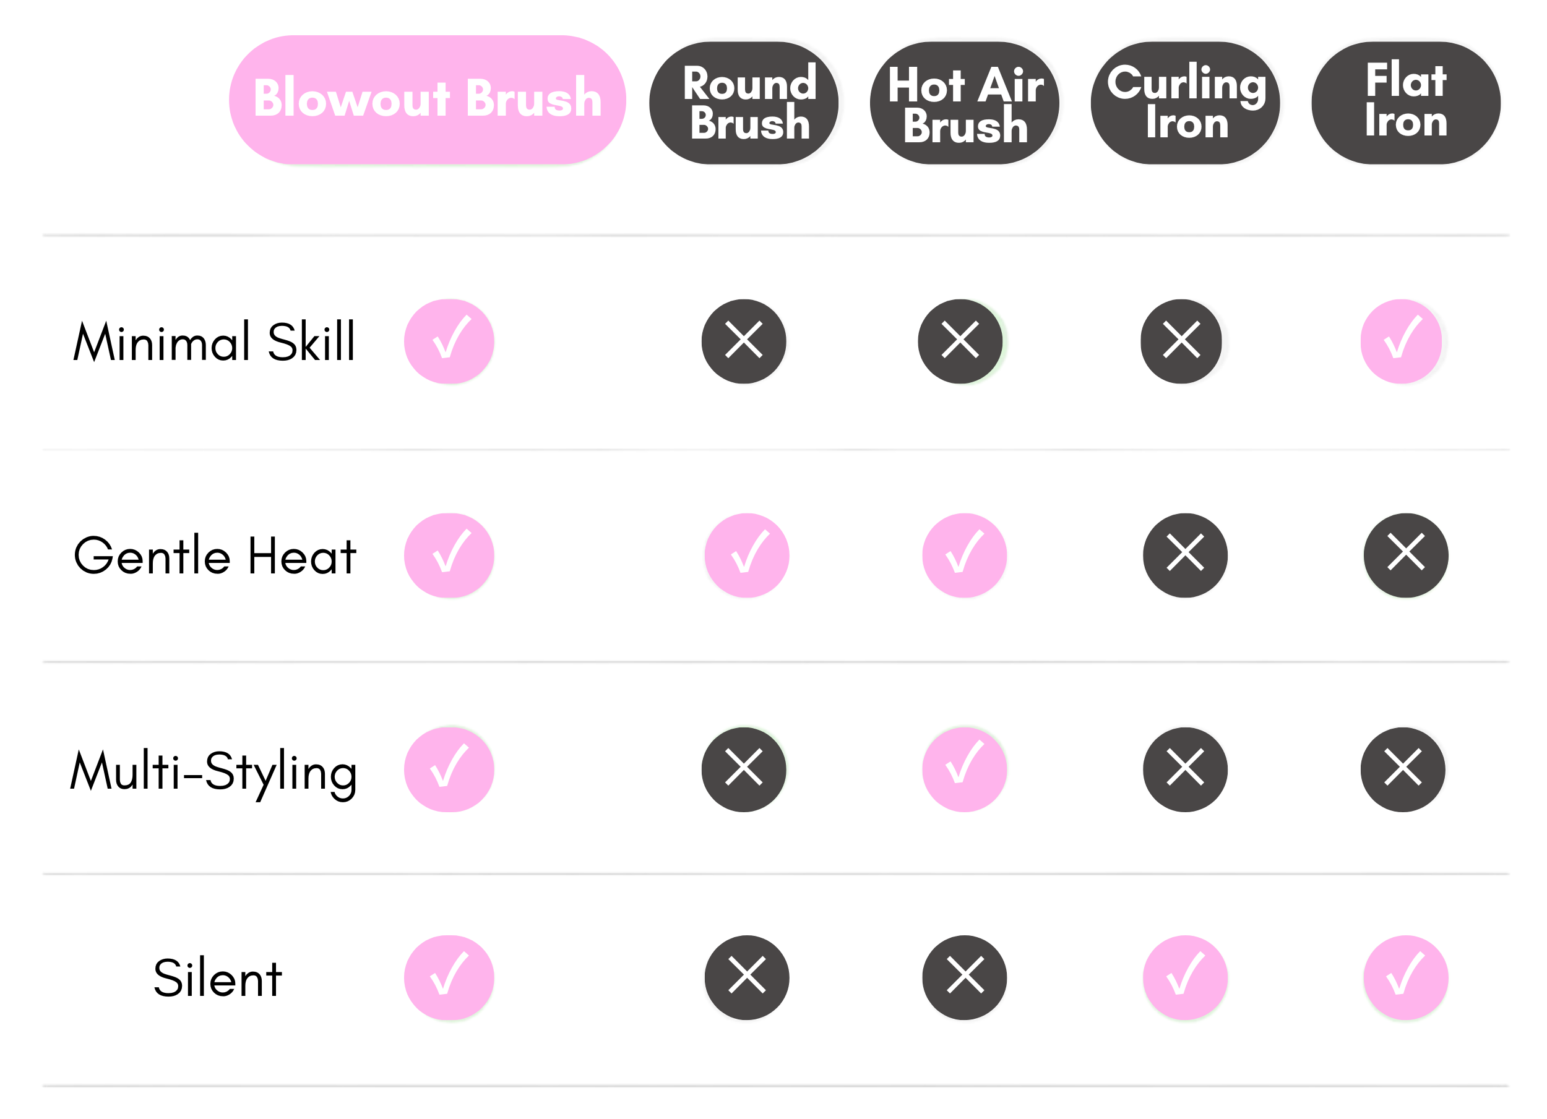This screenshot has height=1119, width=1547.
Task: Click the Minimal Skill row label
Action: coord(214,341)
